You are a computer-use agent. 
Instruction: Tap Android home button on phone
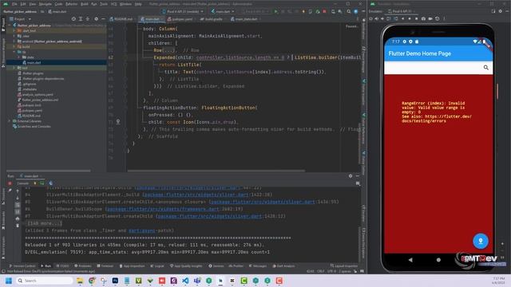438,260
